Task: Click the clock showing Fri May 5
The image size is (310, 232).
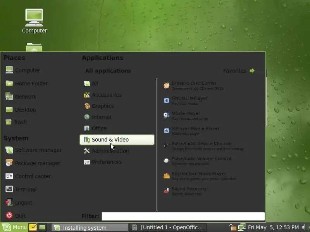Action: (273, 227)
